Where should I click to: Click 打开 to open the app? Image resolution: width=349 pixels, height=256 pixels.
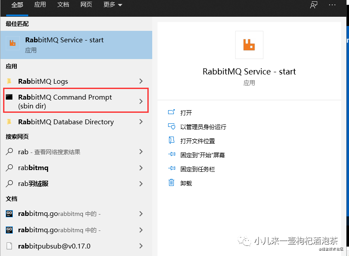pyautogui.click(x=186, y=113)
